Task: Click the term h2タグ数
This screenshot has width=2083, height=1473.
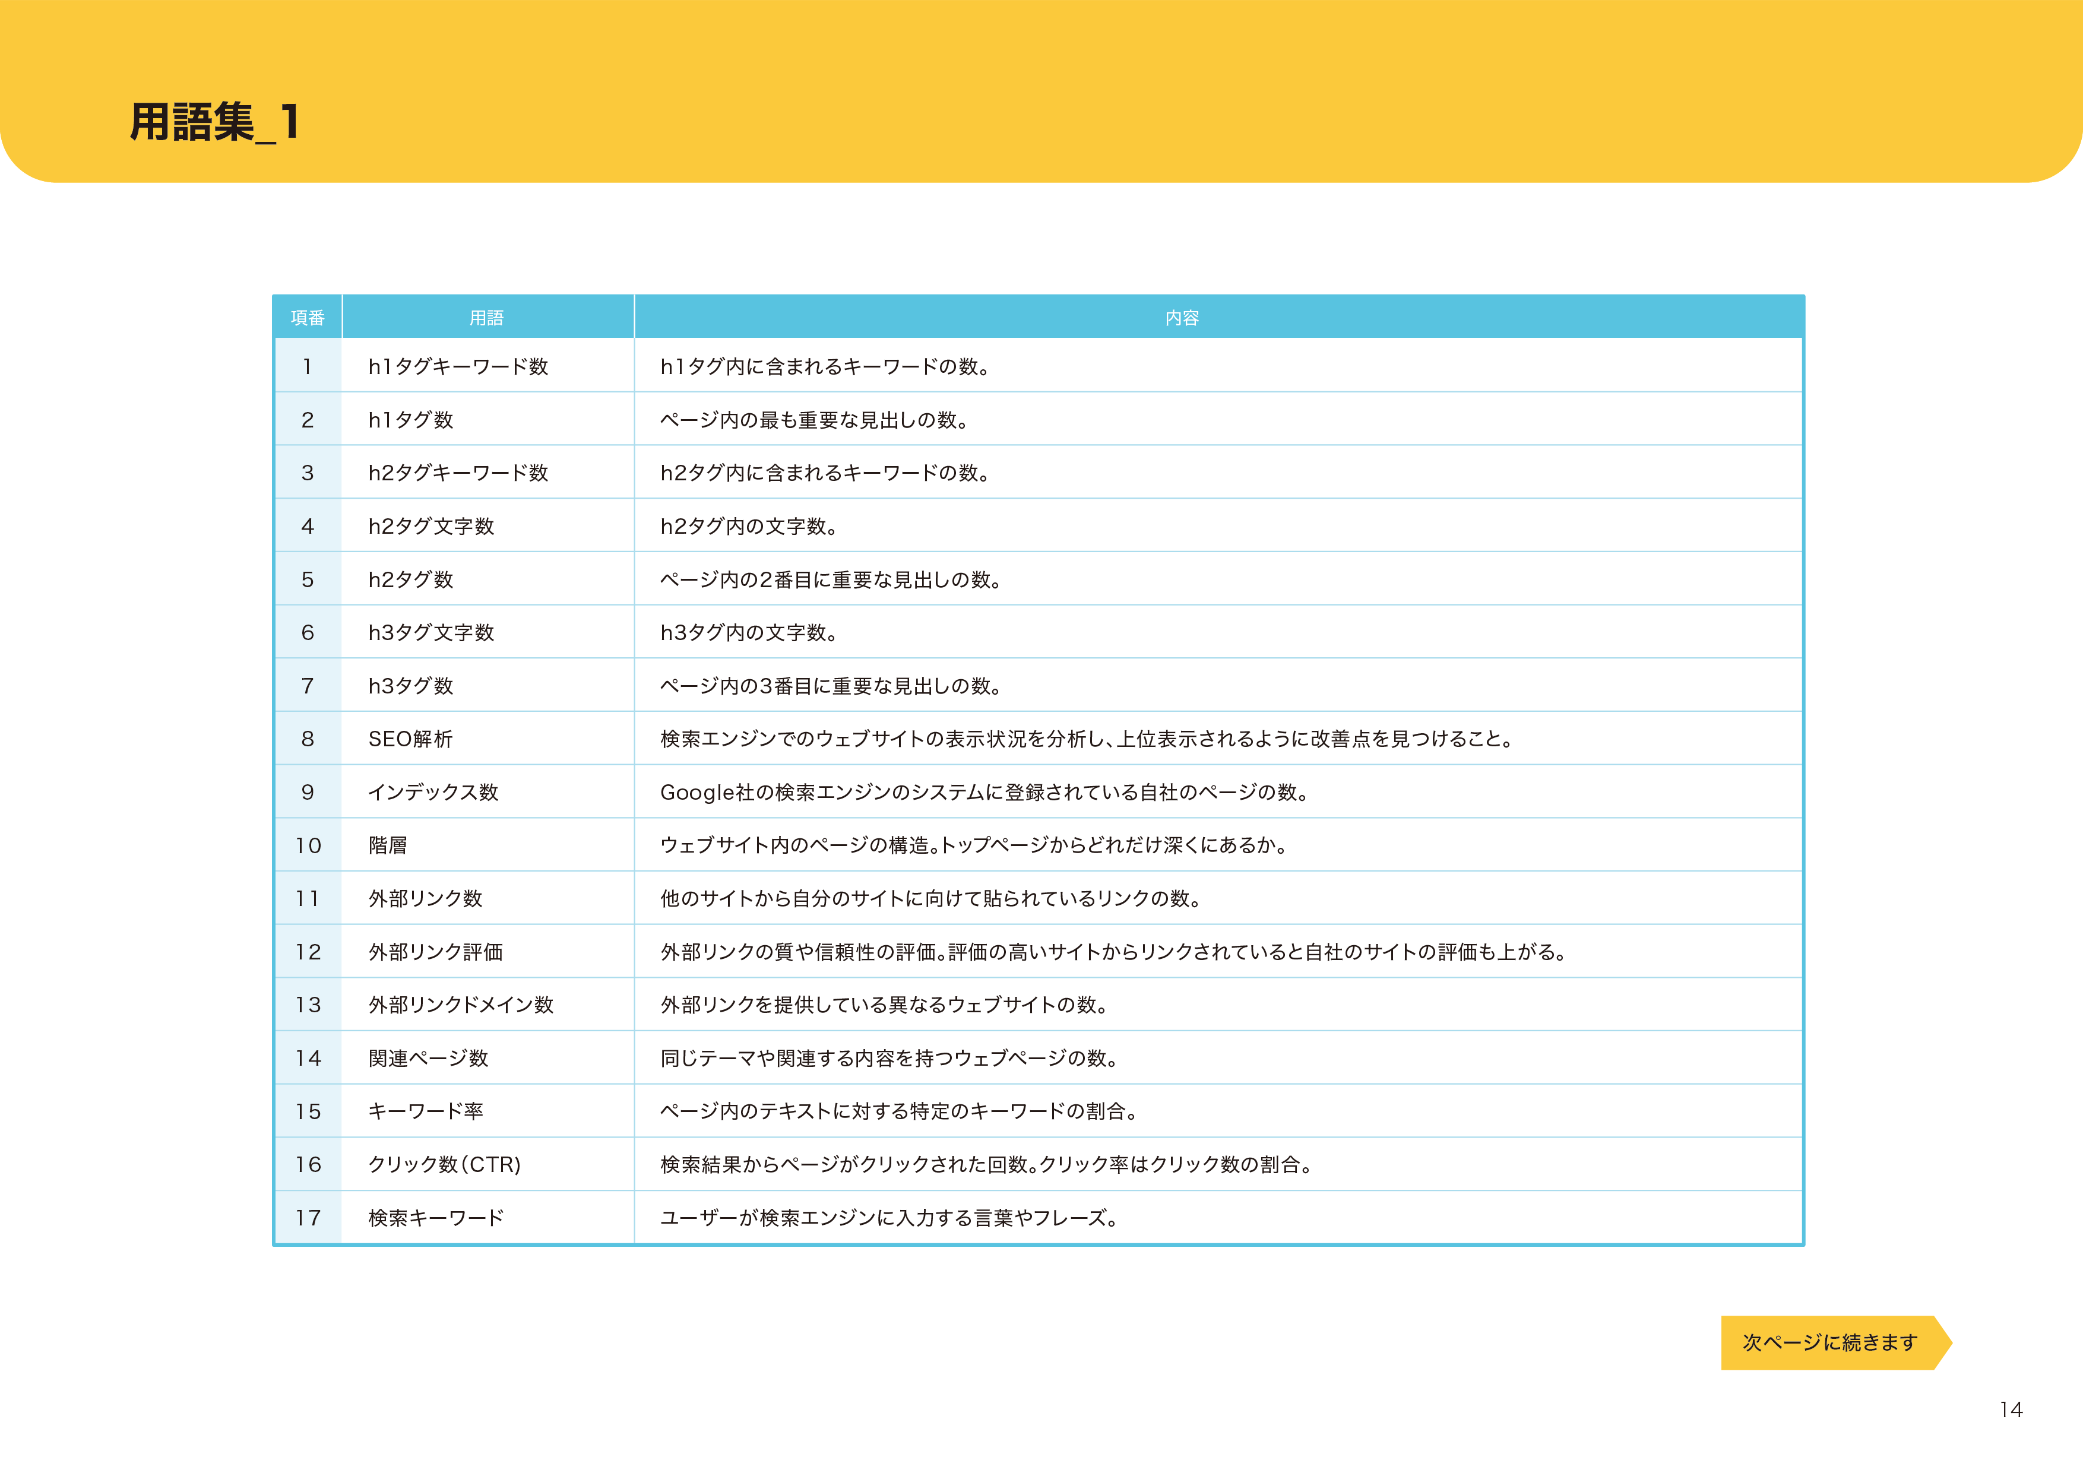Action: click(410, 579)
